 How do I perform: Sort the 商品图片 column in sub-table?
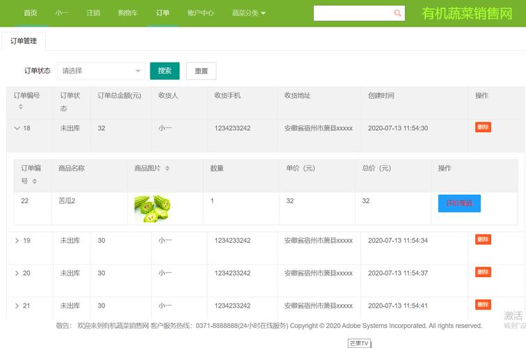click(x=168, y=168)
